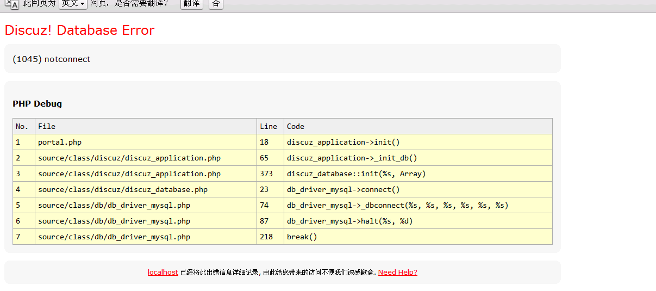The image size is (656, 291).
Task: Select the db_driver_mysql->halt(%s, %d) code cell
Action: tap(418, 221)
